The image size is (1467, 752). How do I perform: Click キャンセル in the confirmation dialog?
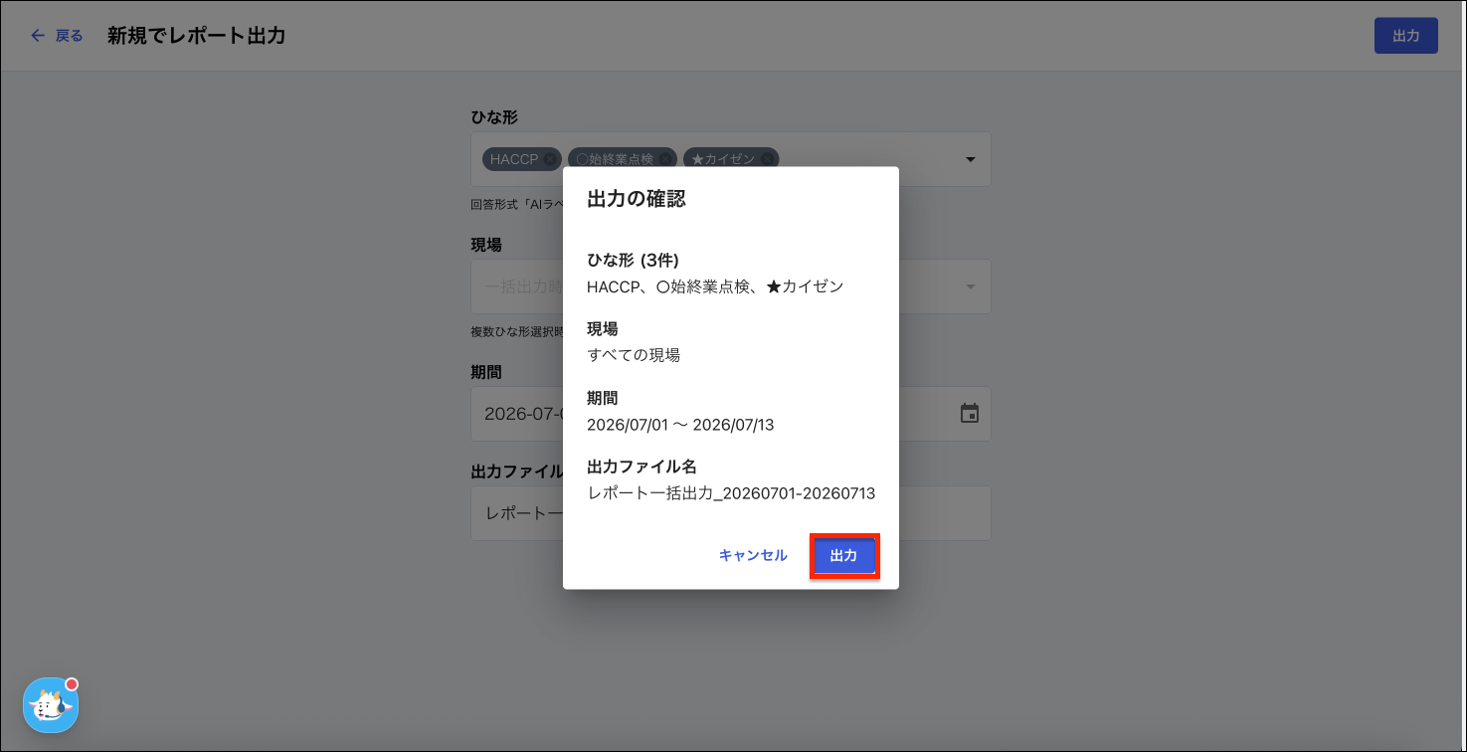coord(753,556)
